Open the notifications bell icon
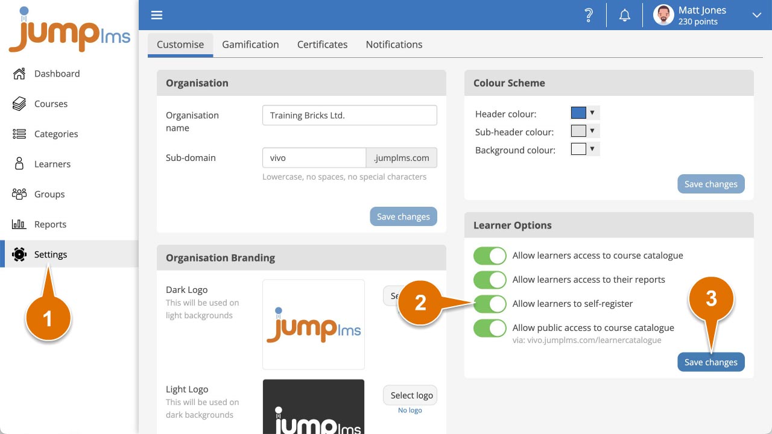 coord(625,16)
